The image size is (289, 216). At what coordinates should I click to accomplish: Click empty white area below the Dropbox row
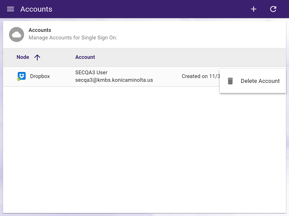144,150
